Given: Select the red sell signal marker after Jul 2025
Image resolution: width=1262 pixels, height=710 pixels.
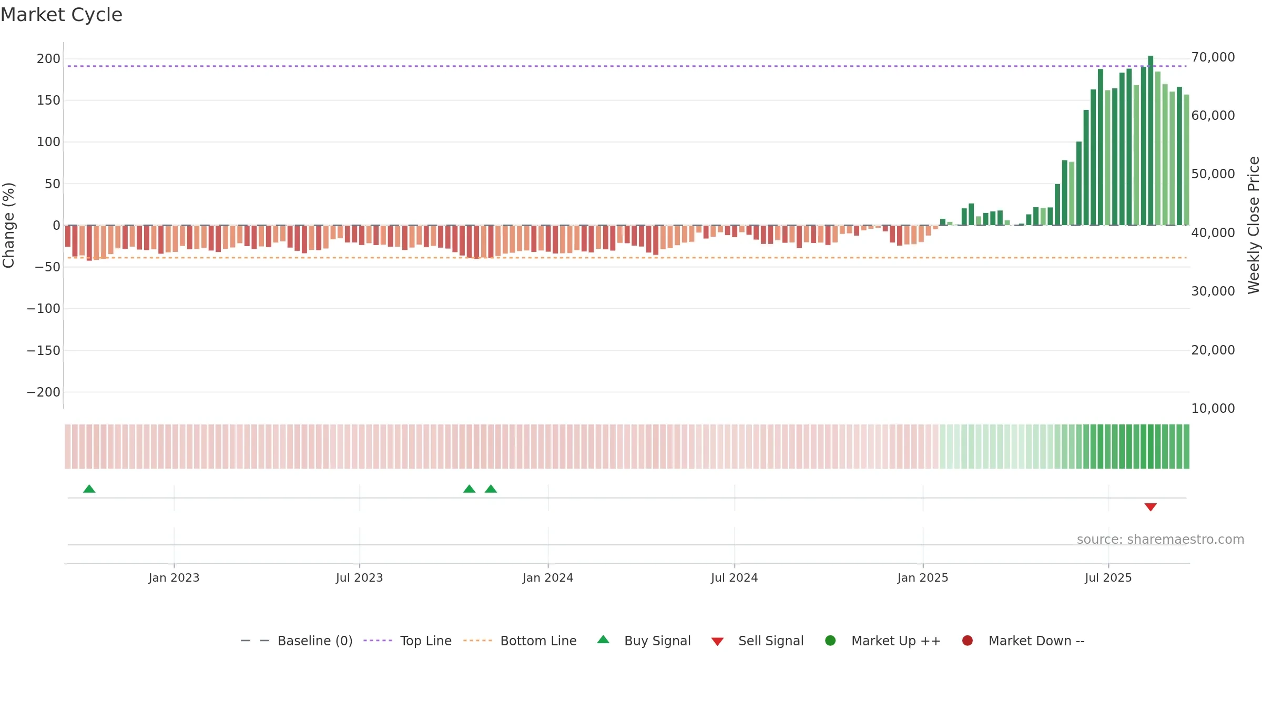Looking at the screenshot, I should pos(1151,507).
